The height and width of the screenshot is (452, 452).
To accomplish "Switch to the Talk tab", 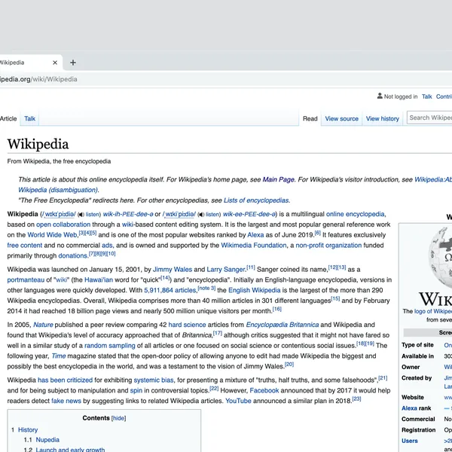I will point(29,118).
